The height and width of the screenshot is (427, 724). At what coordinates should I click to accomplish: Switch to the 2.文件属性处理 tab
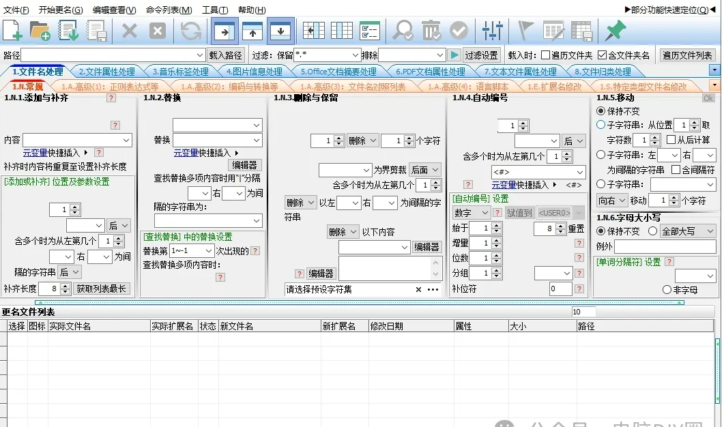coord(106,72)
